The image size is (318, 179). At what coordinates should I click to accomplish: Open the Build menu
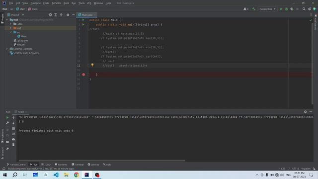(66, 3)
